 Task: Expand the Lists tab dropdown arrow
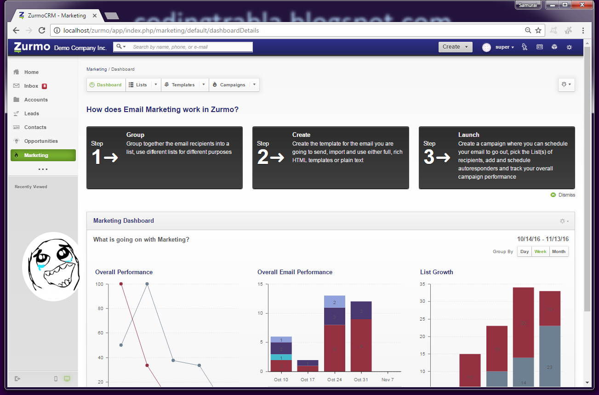[155, 85]
